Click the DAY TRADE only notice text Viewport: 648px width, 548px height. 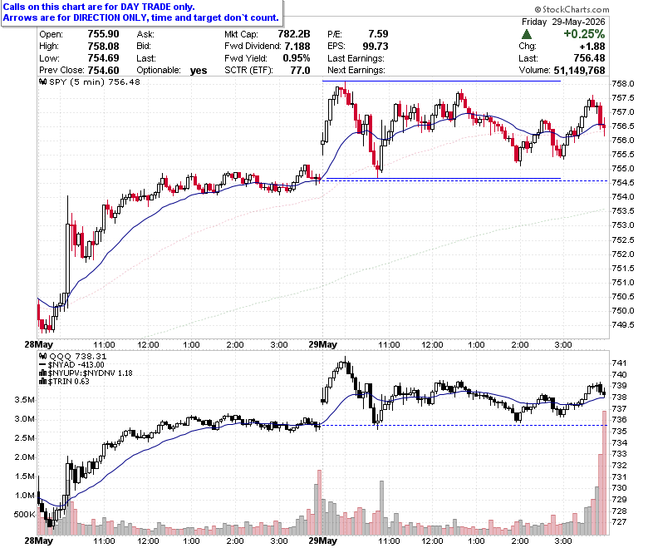coord(99,7)
